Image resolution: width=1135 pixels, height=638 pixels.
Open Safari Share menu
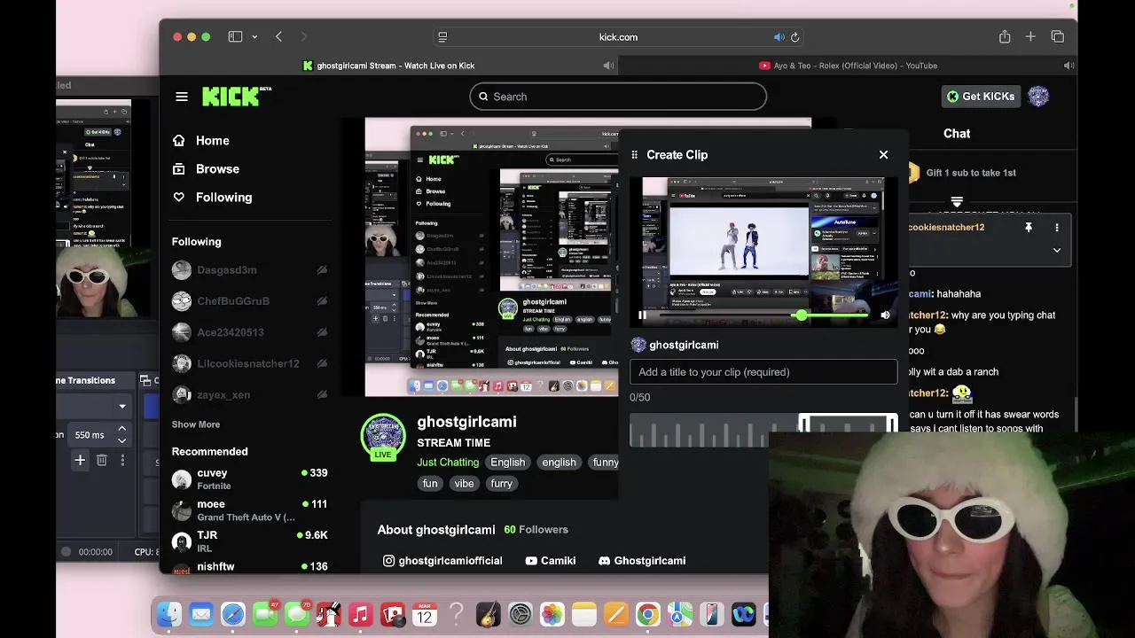pyautogui.click(x=1005, y=36)
